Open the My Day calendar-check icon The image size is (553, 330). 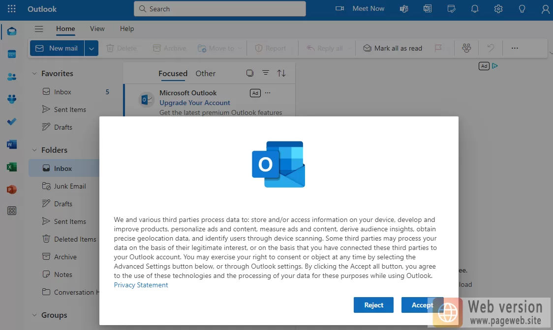(x=452, y=9)
